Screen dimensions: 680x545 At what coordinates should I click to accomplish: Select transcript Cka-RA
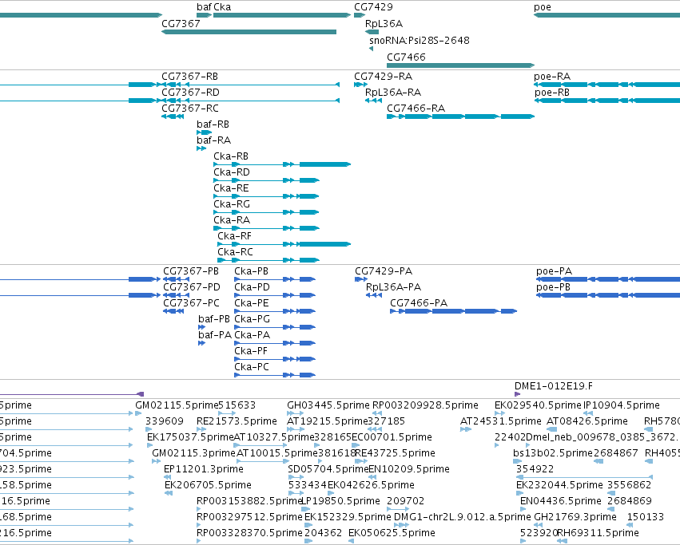(x=232, y=220)
